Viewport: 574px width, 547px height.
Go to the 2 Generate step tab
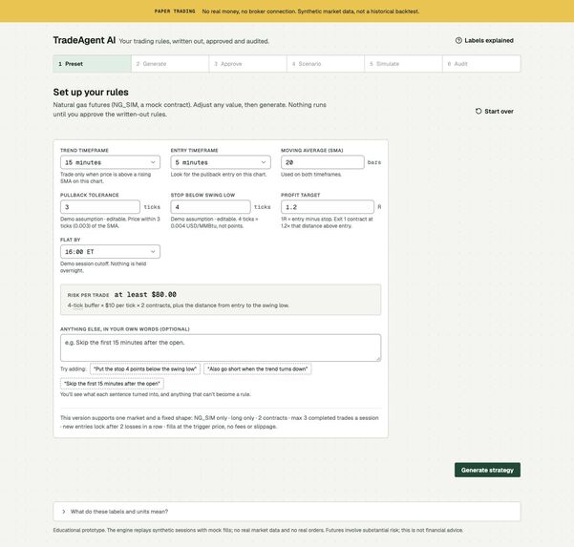170,64
